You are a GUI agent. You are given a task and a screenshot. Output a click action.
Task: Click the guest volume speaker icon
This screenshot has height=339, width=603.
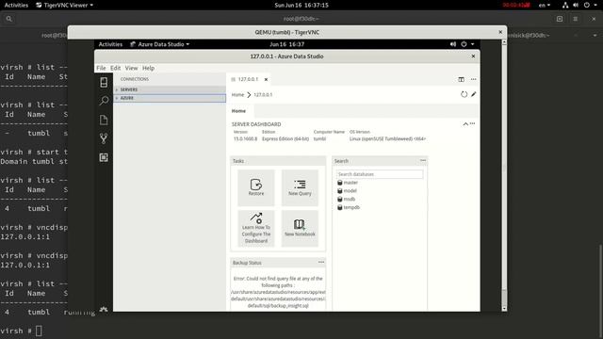click(453, 44)
